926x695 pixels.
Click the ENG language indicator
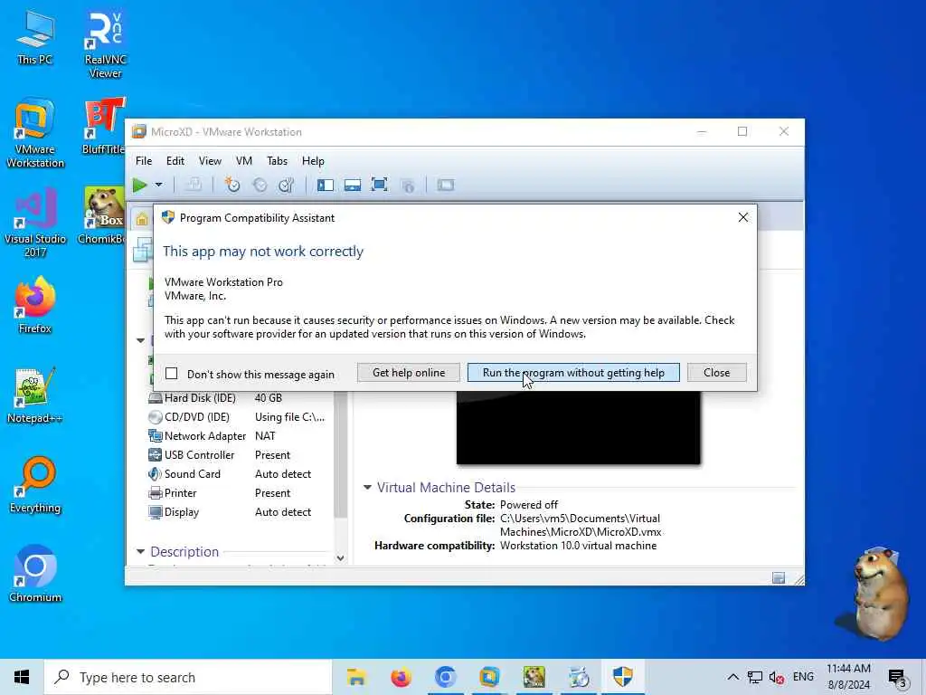coord(803,677)
